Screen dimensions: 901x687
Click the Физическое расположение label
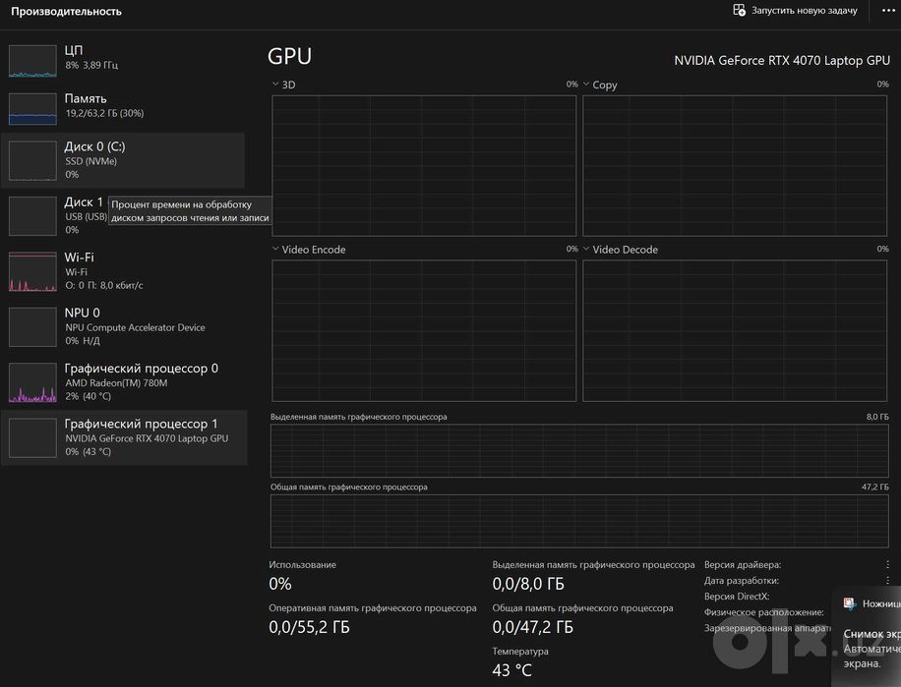(763, 612)
